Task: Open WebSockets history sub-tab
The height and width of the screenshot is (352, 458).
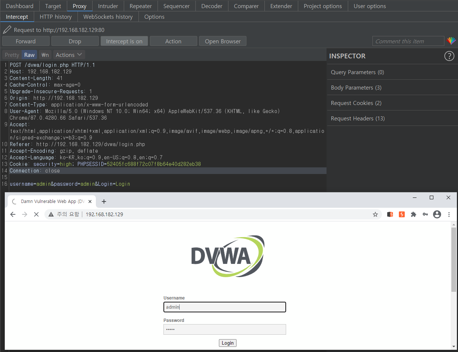Action: point(108,17)
